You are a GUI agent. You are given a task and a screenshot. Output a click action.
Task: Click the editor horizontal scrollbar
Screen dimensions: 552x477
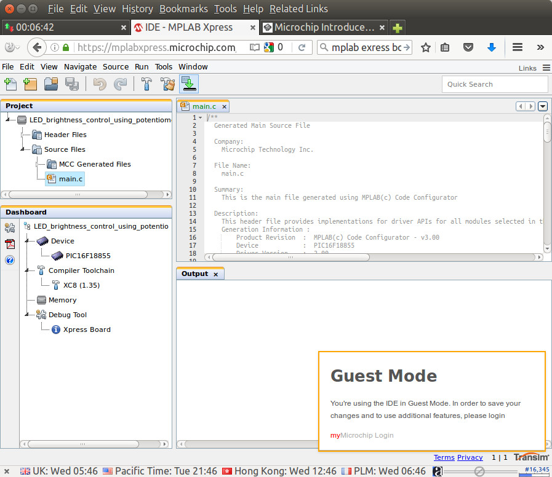pos(291,257)
